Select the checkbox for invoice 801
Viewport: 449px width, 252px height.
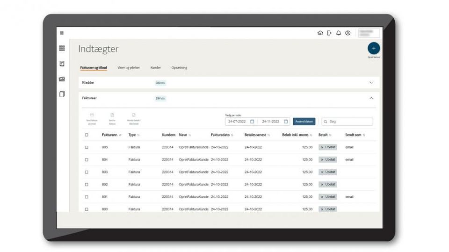coord(87,197)
